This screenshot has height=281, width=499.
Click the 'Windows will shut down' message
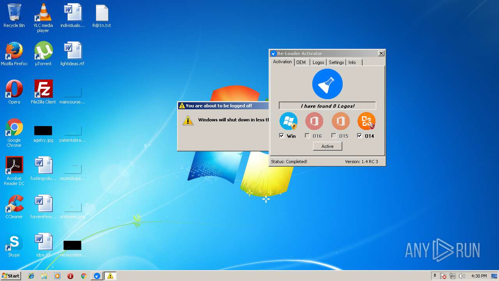click(x=234, y=120)
